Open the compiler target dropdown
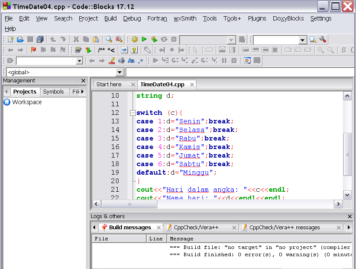Image resolution: width=356 pixels, height=269 pixels. tap(232, 39)
